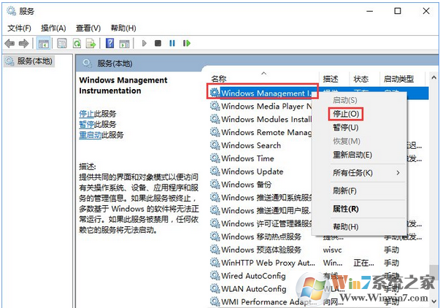Sort by the 状态 column header

(361, 79)
